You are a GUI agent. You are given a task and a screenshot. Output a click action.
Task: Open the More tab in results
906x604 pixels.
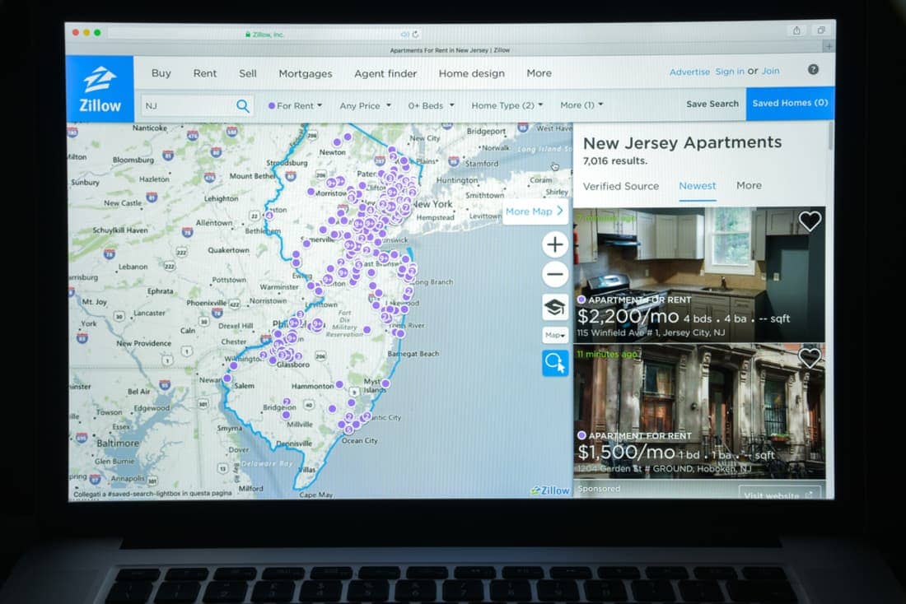point(749,185)
